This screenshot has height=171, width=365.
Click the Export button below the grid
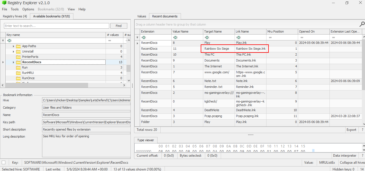pyautogui.click(x=351, y=130)
